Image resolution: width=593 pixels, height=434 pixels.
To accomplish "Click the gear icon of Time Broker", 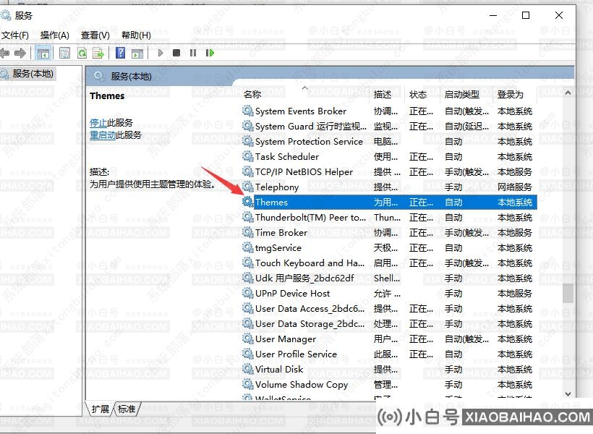I will pos(248,232).
